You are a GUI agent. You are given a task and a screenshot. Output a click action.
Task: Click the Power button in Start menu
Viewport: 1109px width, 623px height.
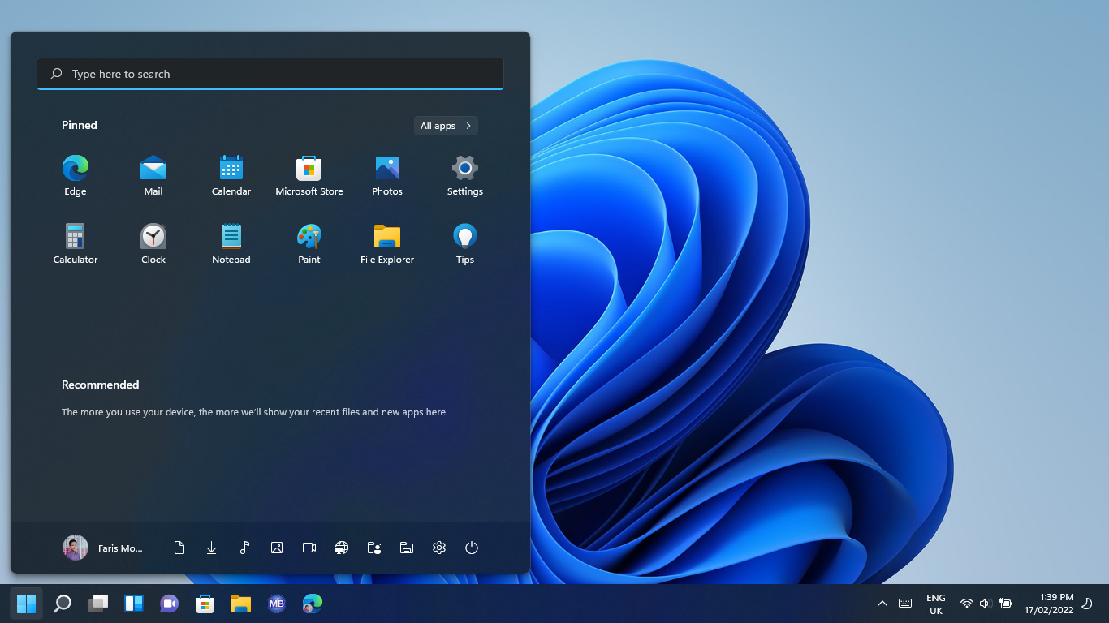(x=472, y=548)
